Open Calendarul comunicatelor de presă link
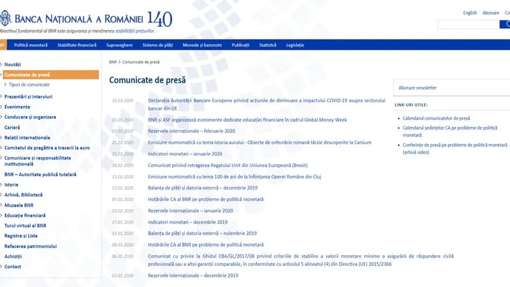 tap(436, 119)
